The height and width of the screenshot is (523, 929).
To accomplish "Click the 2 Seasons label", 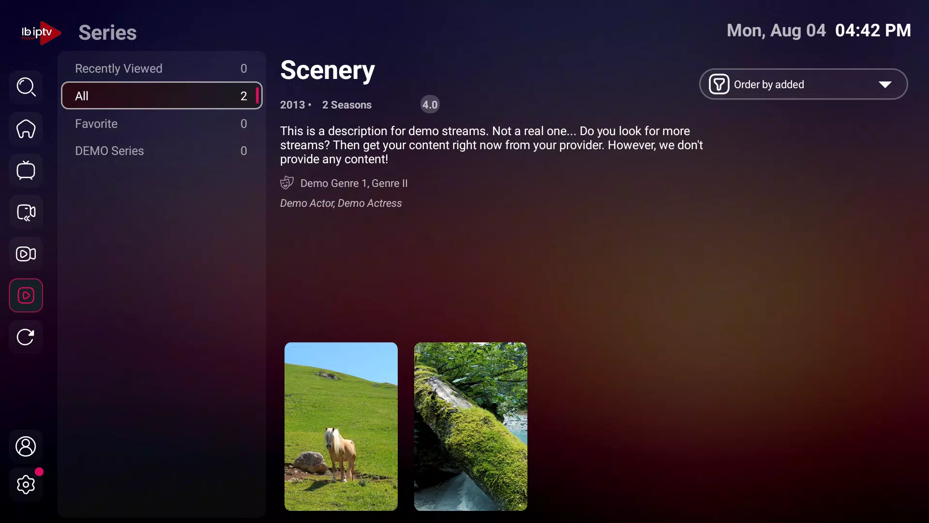I will click(347, 105).
